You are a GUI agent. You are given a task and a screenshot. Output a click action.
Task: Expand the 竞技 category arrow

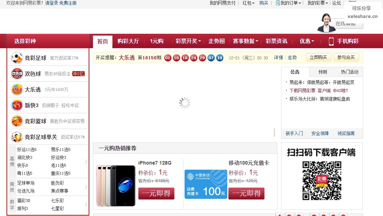(x=86, y=187)
